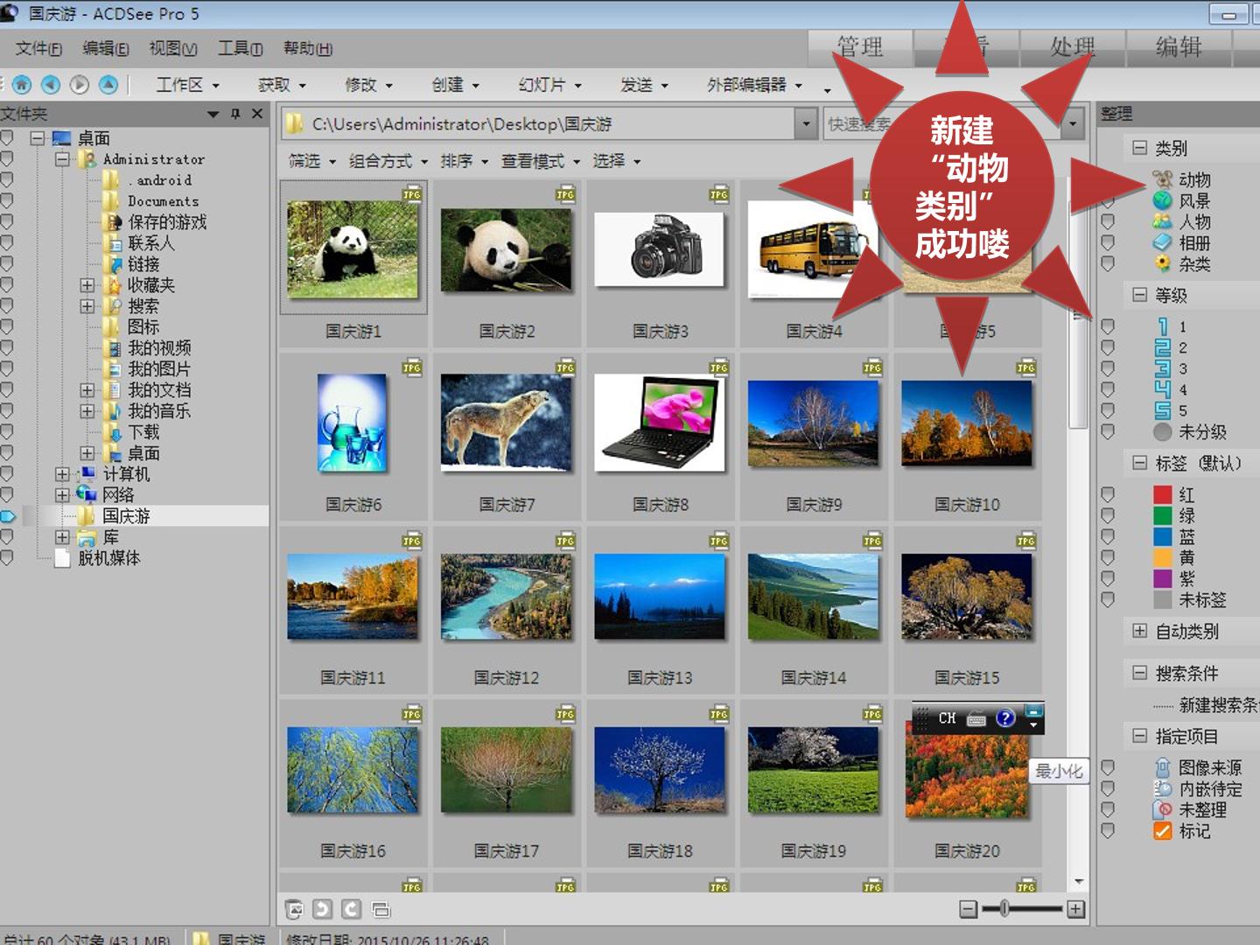1260x945 pixels.
Task: Toggle the assign marker beside 蓝 label
Action: click(x=1108, y=536)
